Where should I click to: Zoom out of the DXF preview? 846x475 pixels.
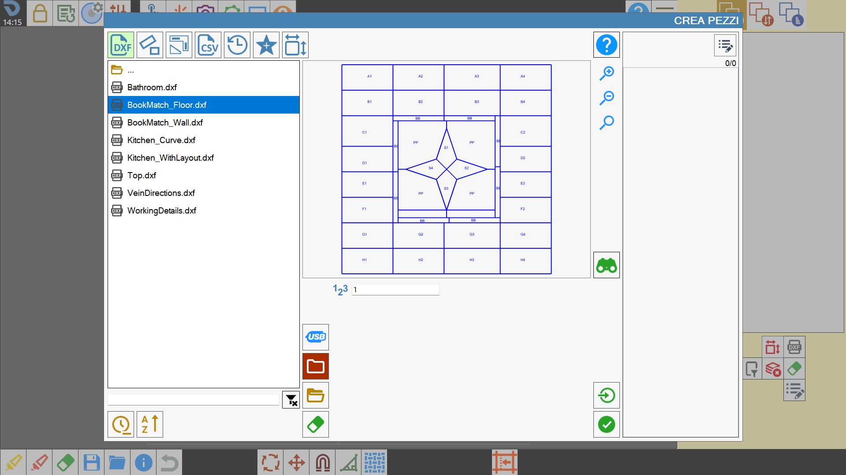607,98
